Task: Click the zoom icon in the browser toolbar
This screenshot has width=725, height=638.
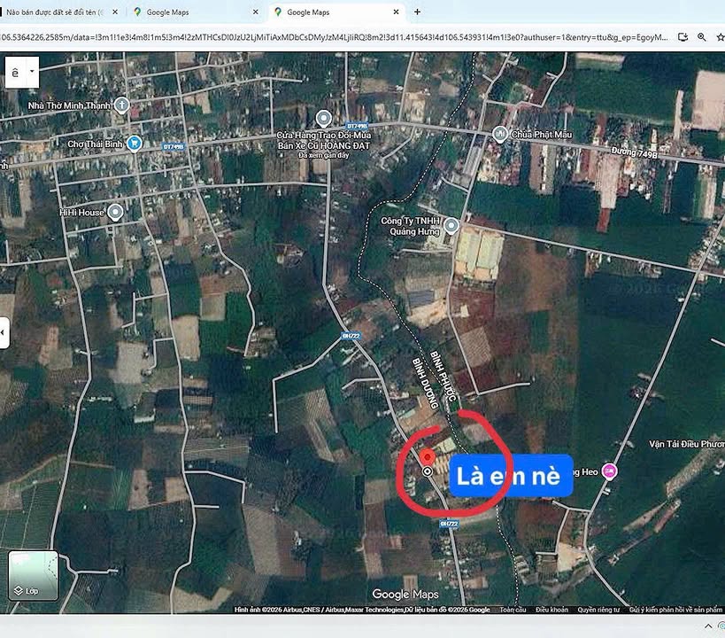Action: point(703,37)
